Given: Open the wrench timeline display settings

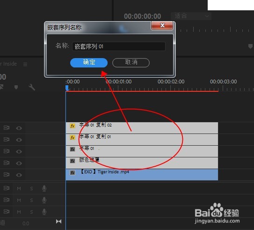Looking at the screenshot, I should (x=32, y=87).
